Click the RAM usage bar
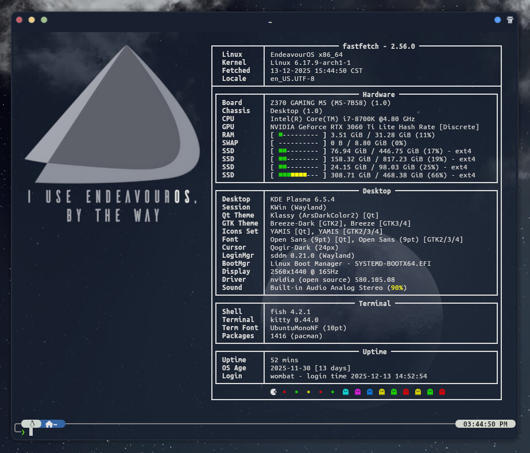Screen dimensions: 530x453 click(x=299, y=135)
